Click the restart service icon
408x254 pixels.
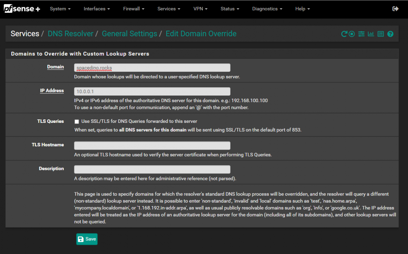tap(344, 34)
